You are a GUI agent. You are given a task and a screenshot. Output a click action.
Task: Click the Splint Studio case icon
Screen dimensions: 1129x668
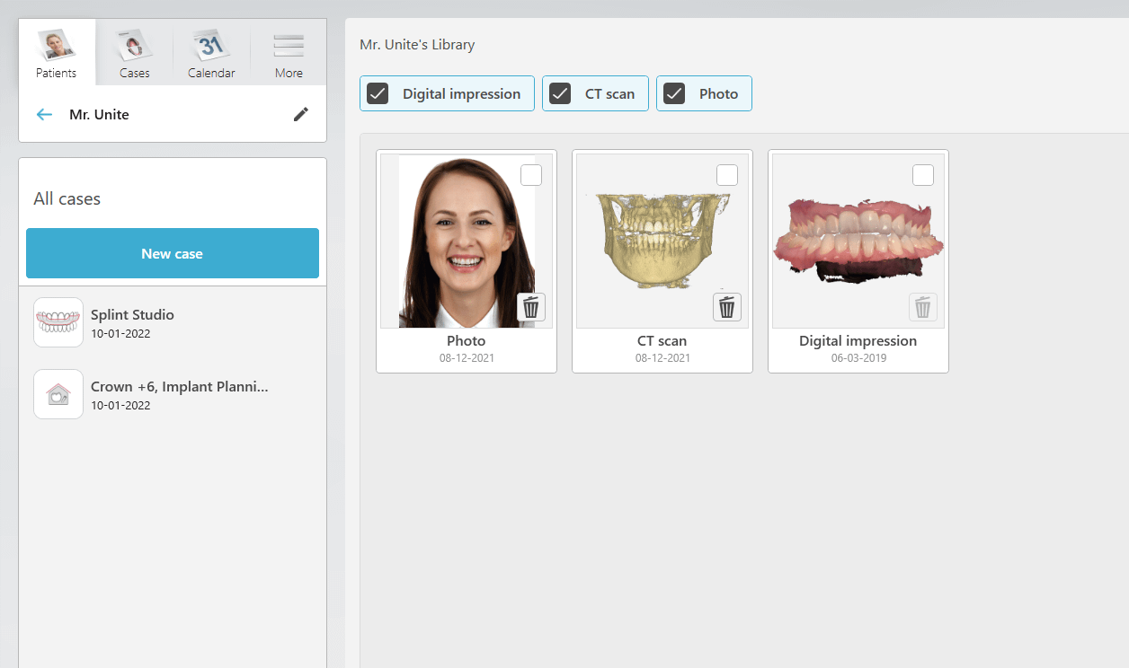(58, 322)
